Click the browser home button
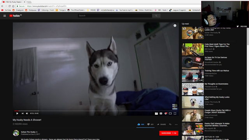The width and height of the screenshot is (249, 140). coord(13,6)
